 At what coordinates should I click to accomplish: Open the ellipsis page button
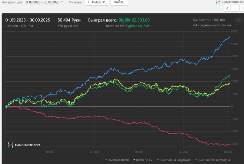(x=235, y=8)
